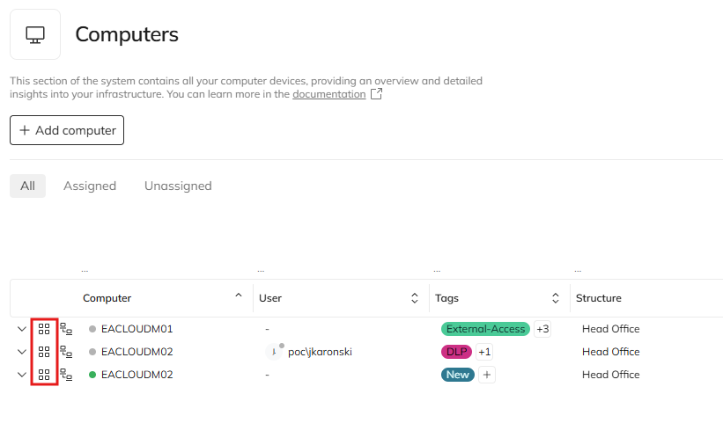723x438 pixels.
Task: Switch to the Unassigned tab
Action: pos(178,186)
